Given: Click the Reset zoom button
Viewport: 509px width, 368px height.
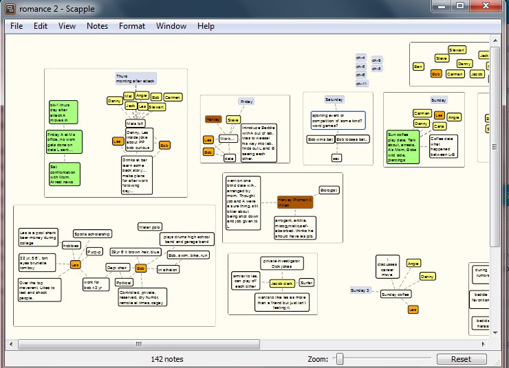Looking at the screenshot, I should point(460,359).
